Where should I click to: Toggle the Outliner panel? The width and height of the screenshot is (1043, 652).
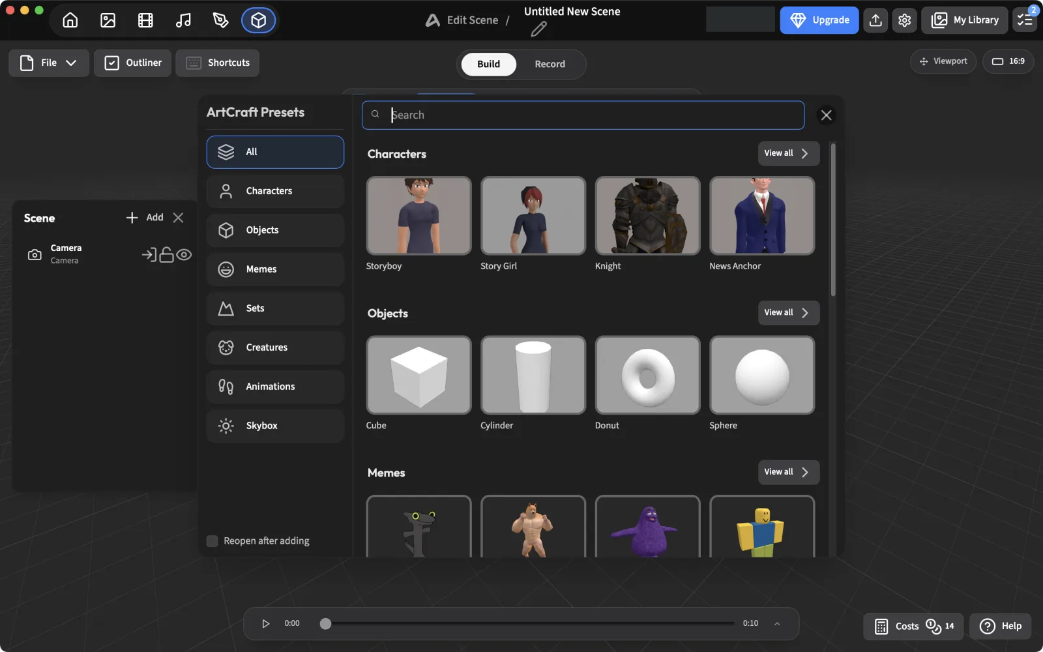point(132,63)
